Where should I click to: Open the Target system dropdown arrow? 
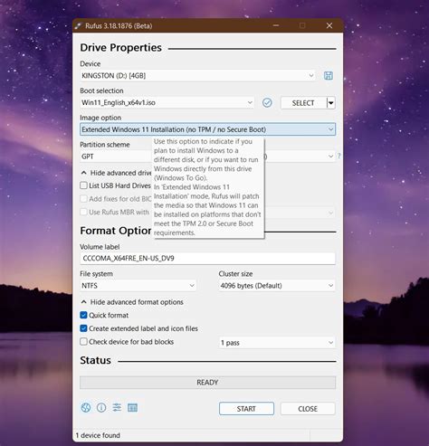coord(330,157)
